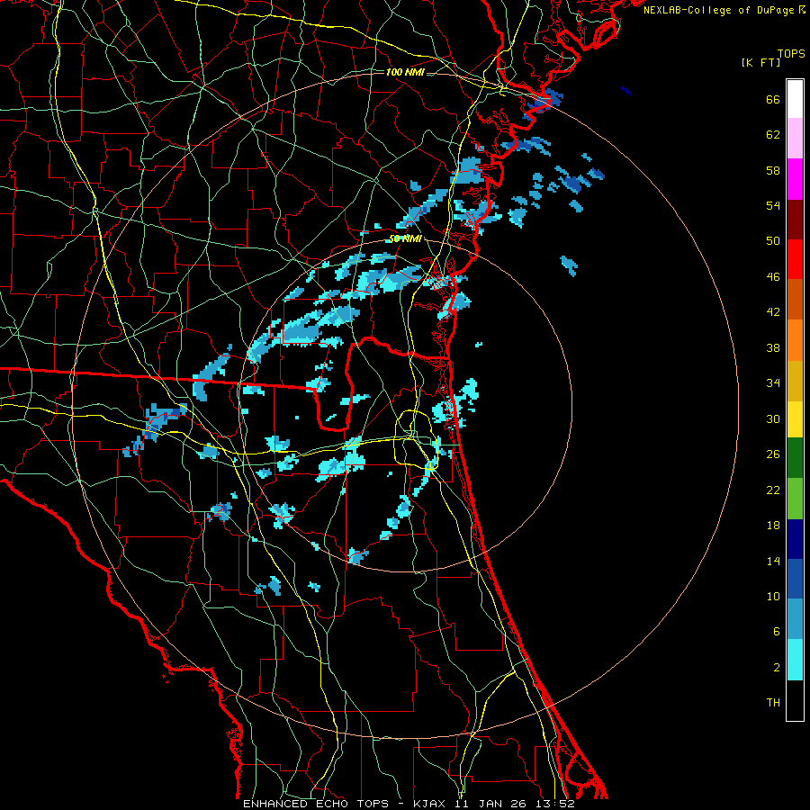Select the "38" legend value
Viewport: 810px width, 810px height.
coord(773,347)
